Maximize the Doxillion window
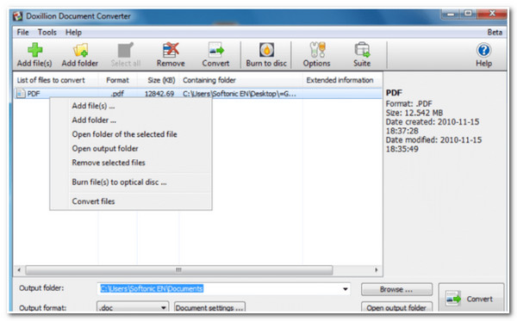The width and height of the screenshot is (517, 321). tap(468, 14)
